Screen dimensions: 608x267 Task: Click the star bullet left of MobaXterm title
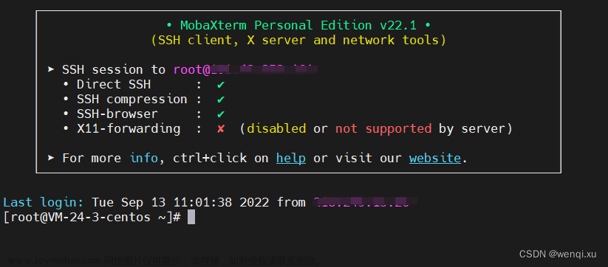pos(169,26)
